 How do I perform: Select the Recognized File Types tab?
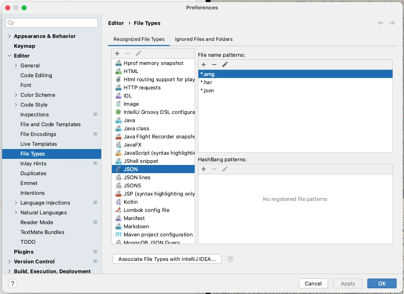coord(139,39)
